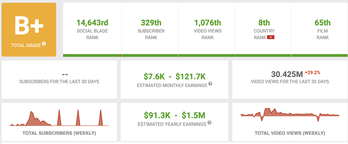Click the Total Grade help question-mark icon

44,44
